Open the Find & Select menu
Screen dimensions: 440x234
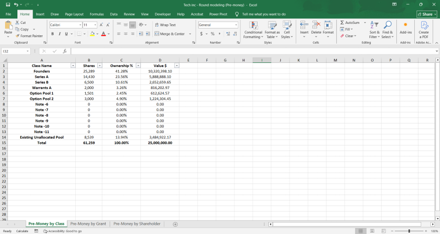pyautogui.click(x=388, y=30)
